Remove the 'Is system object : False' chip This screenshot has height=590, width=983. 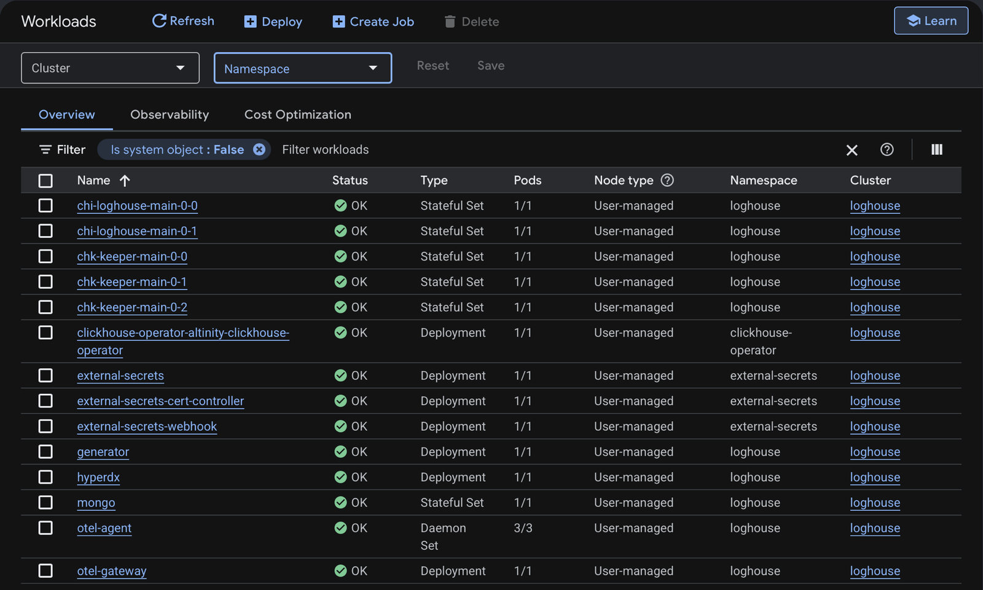click(259, 149)
